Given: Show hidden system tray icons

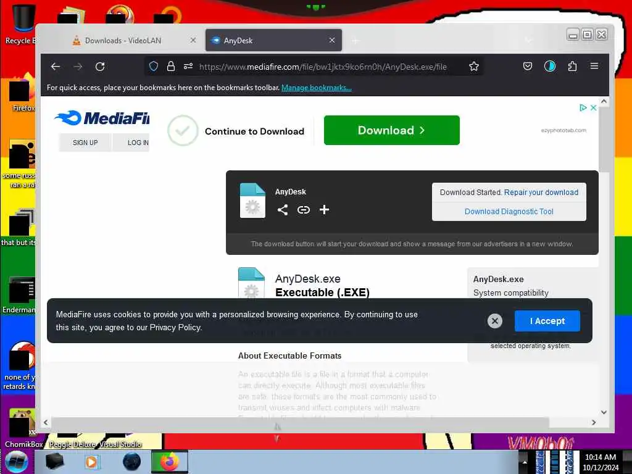Looking at the screenshot, I should [525, 462].
